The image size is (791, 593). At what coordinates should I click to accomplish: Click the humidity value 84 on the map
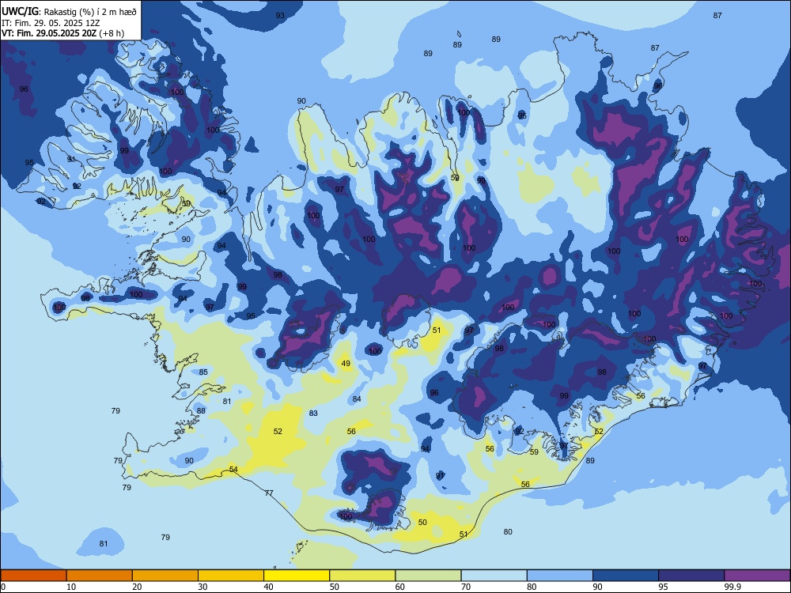357,398
